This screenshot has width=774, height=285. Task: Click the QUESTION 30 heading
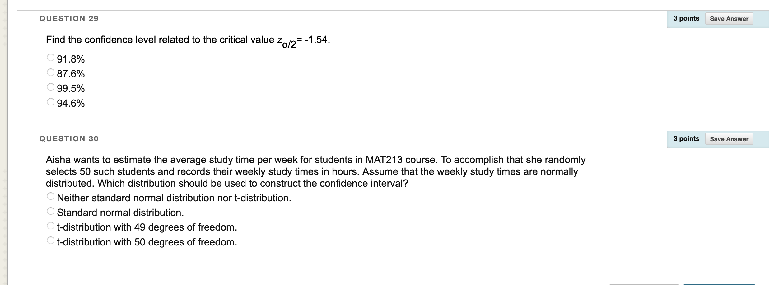click(x=69, y=139)
